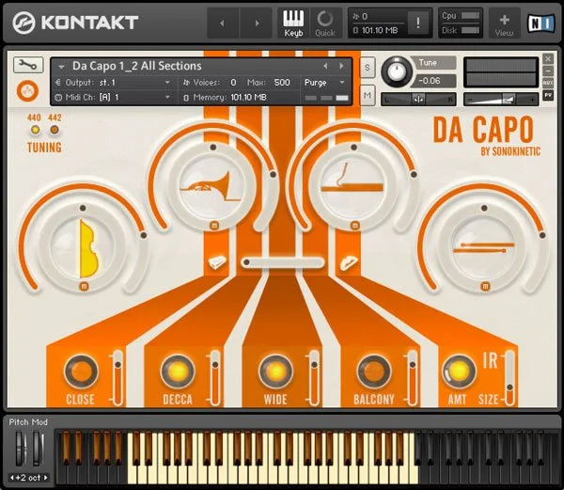Click the Kontakt logo

coord(75,23)
